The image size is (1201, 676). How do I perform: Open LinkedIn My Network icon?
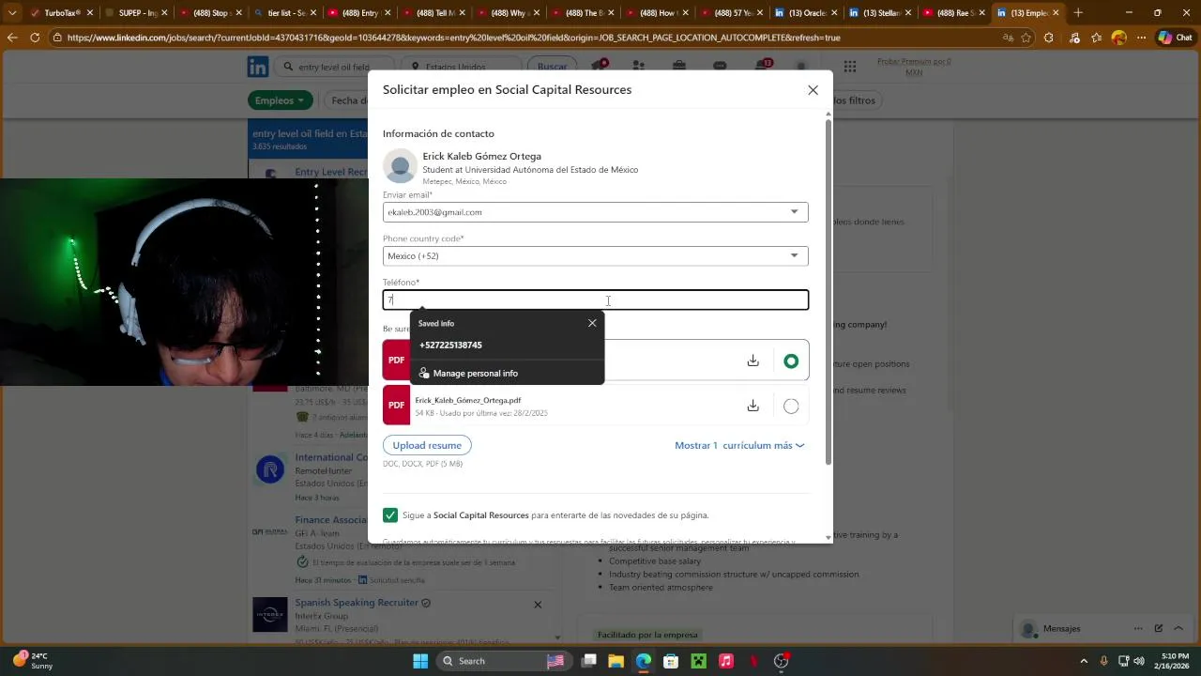639,67
